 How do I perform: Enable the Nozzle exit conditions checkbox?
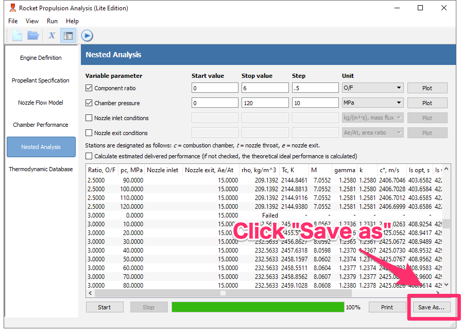[89, 133]
